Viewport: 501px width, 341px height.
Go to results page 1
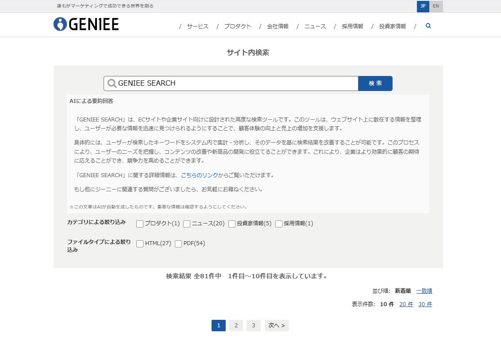pos(219,326)
